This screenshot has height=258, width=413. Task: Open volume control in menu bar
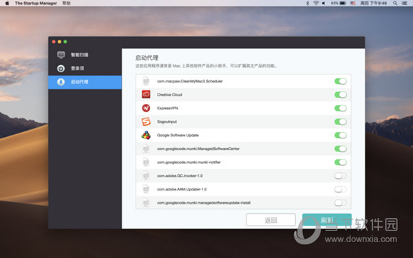(324, 3)
